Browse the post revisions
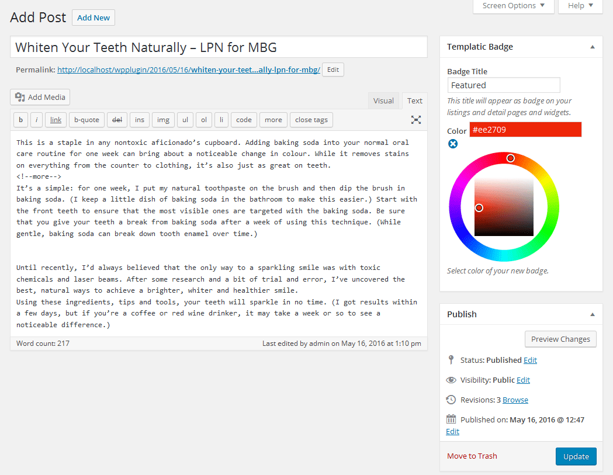 515,400
